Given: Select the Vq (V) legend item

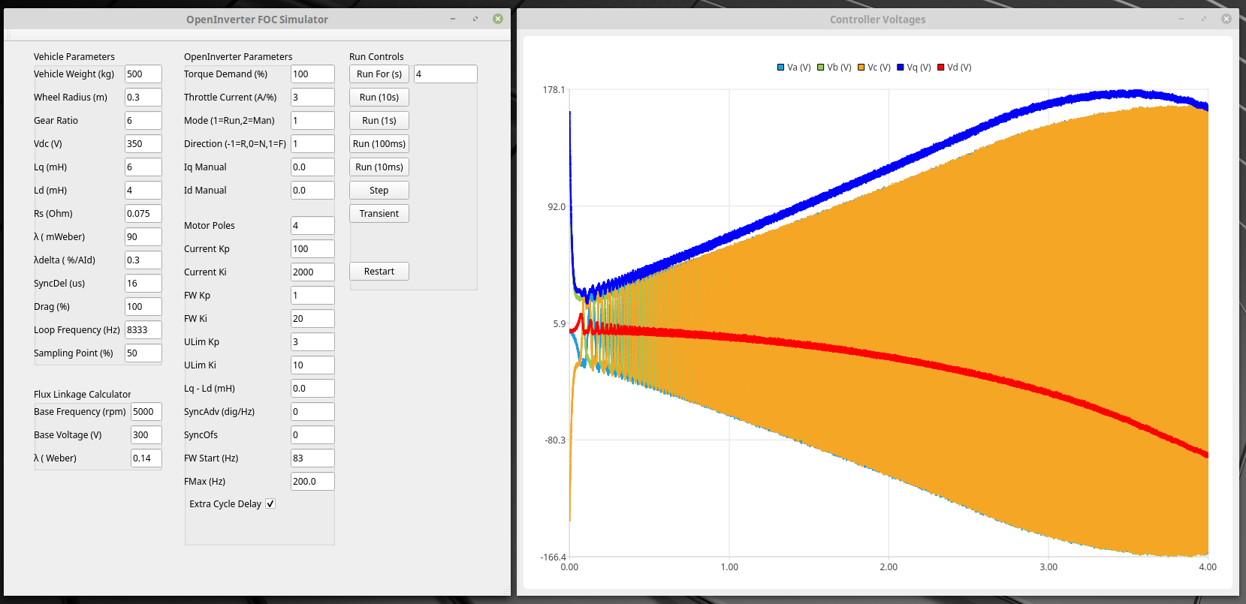Looking at the screenshot, I should (x=913, y=68).
